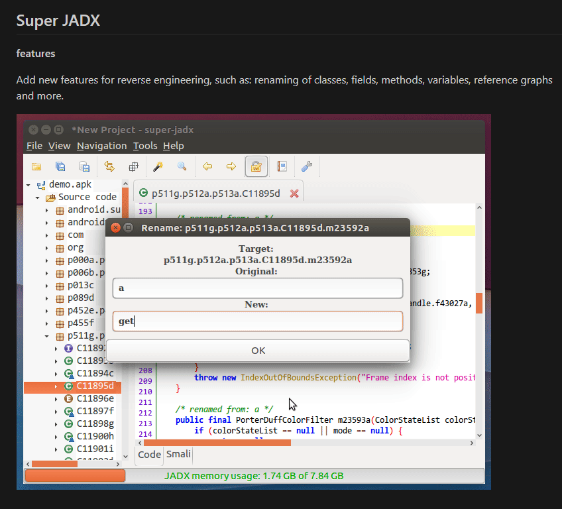Screen dimensions: 562x509
Task: Expand the p089d package node
Action: point(46,299)
